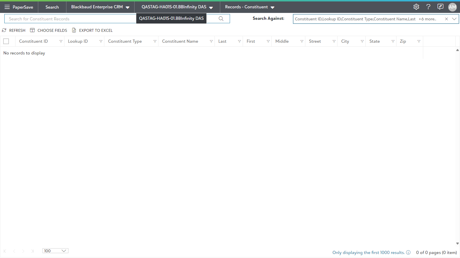Open the settings gear icon
Viewport: 460px width, 258px height.
[x=416, y=7]
